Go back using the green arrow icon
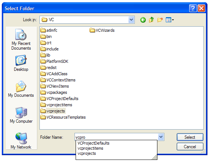This screenshot has width=210, height=161. point(143,20)
